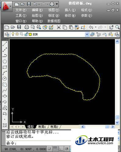Toggle DIM layer lock padlock icon
Image resolution: width=121 pixels, height=152 pixels.
[x=26, y=34]
